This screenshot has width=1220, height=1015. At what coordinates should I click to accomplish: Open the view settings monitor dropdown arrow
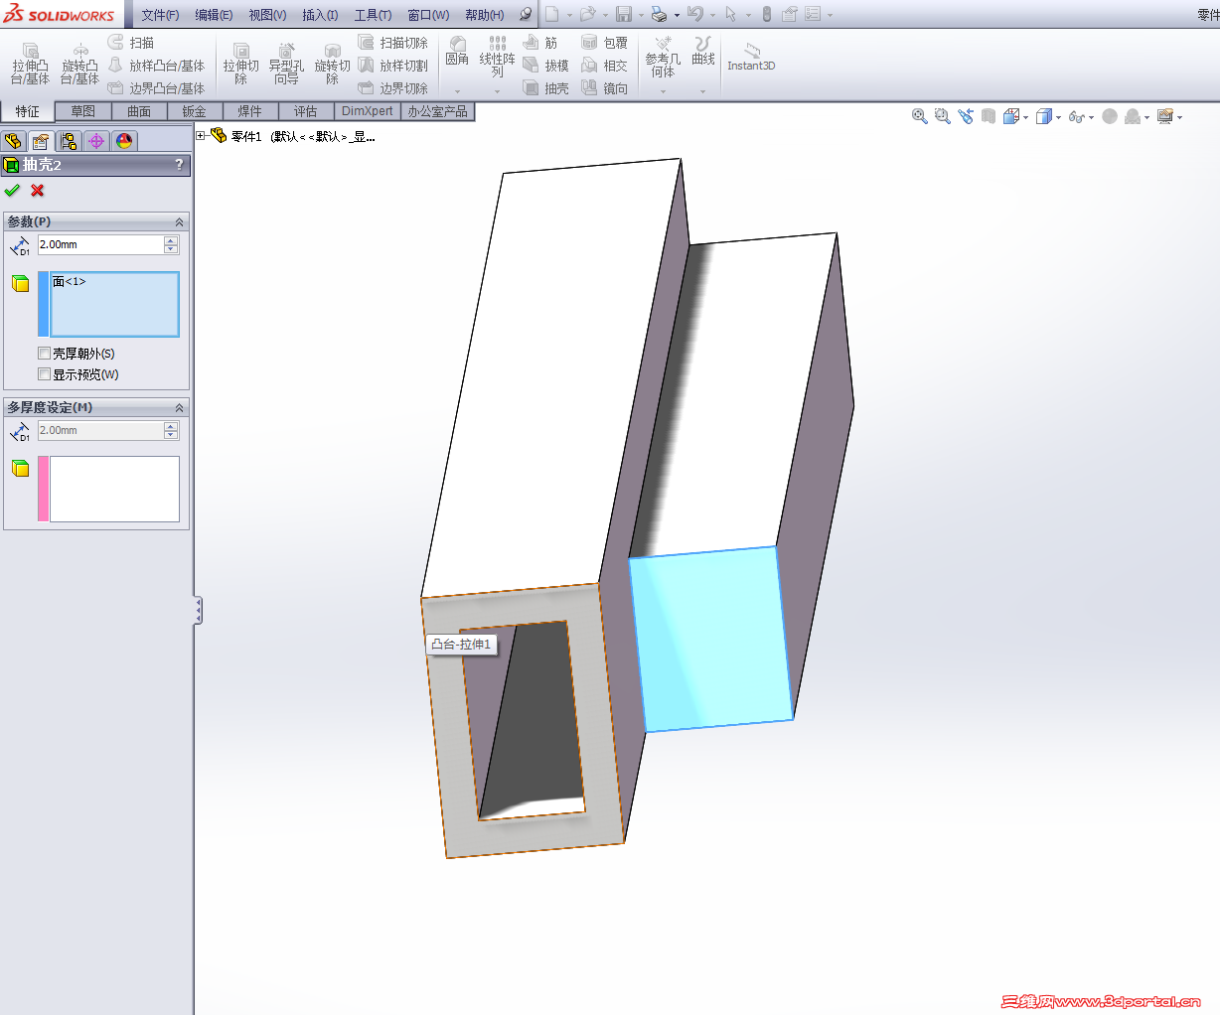pos(1179,117)
